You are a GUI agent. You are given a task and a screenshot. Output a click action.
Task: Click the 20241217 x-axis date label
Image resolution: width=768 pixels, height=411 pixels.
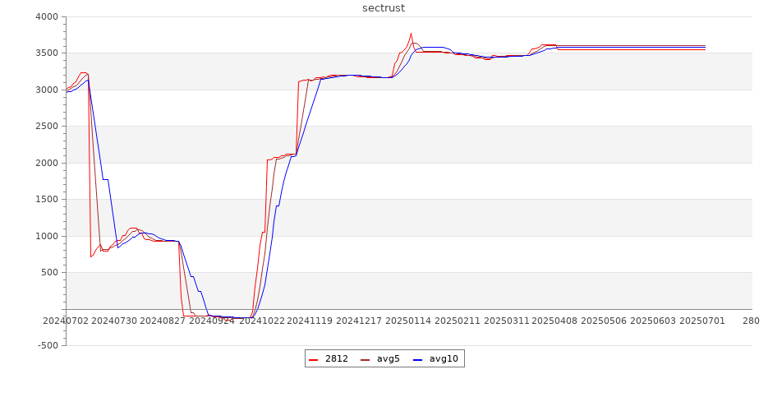click(x=359, y=321)
